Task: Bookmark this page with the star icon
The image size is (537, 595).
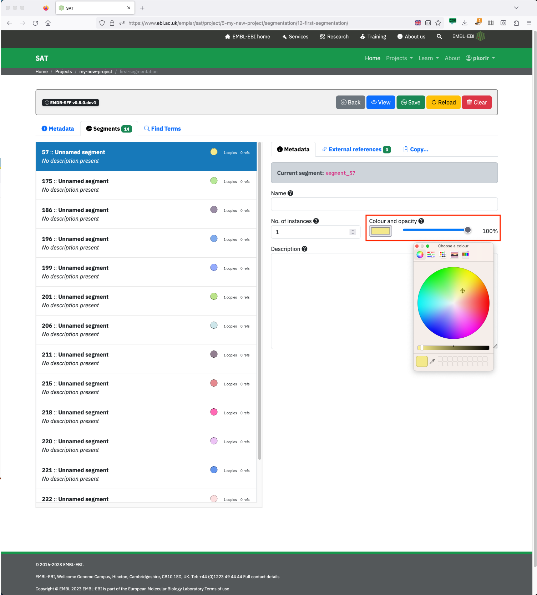Action: 438,23
